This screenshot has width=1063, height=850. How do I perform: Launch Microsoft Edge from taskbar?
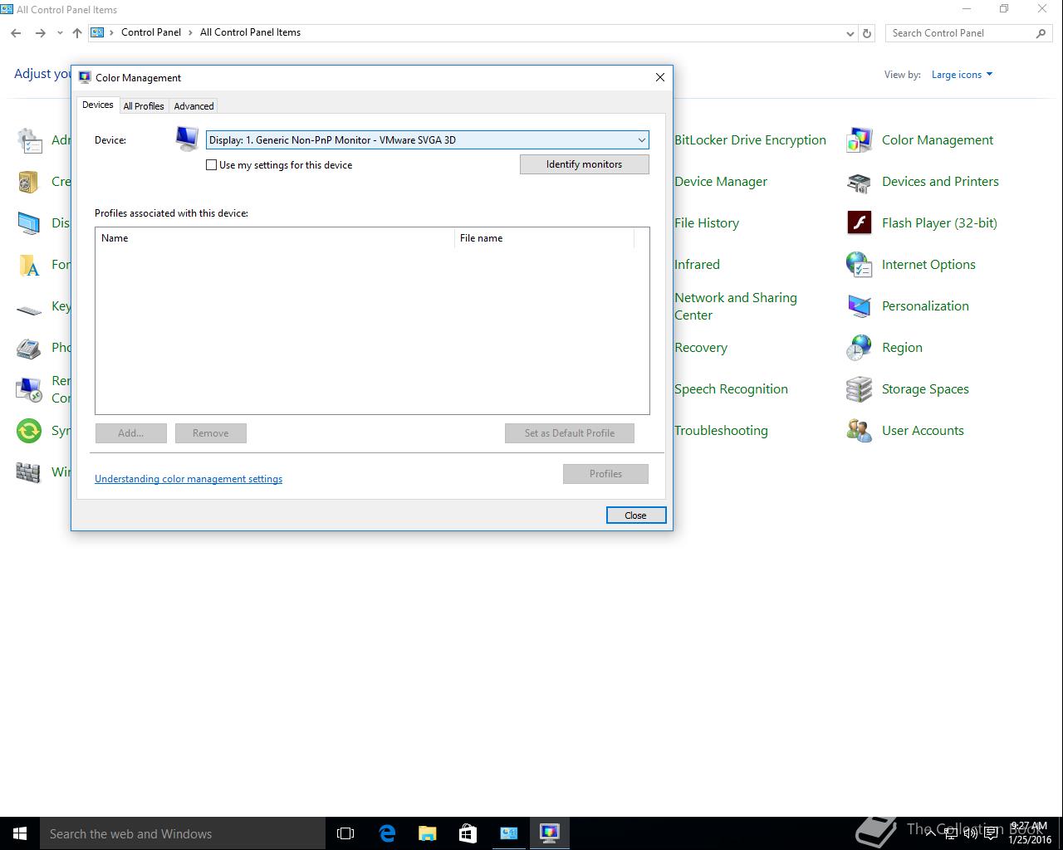pos(387,833)
